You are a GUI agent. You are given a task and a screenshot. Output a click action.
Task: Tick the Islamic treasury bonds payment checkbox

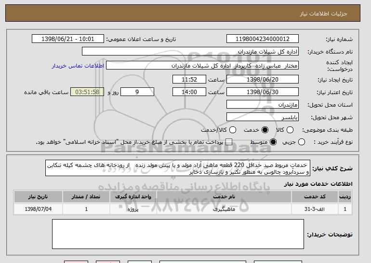coord(228,142)
